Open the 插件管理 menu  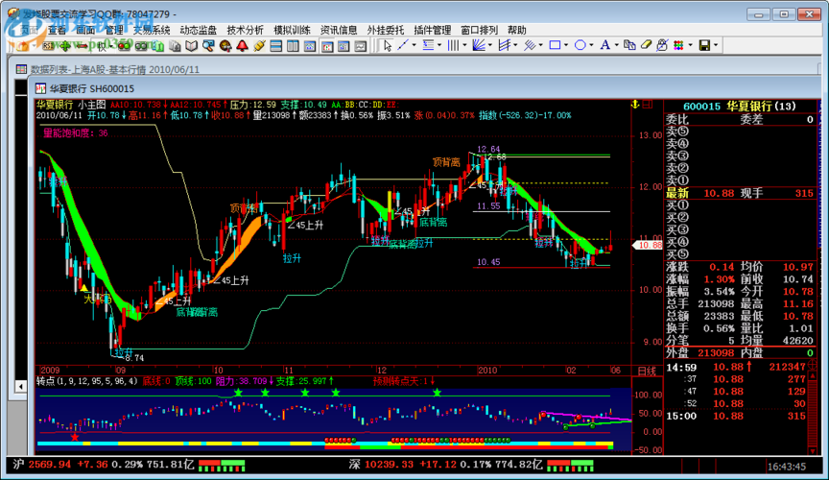[x=433, y=30]
